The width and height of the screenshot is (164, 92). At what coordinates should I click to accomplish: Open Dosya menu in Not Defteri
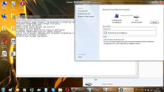tap(19, 20)
